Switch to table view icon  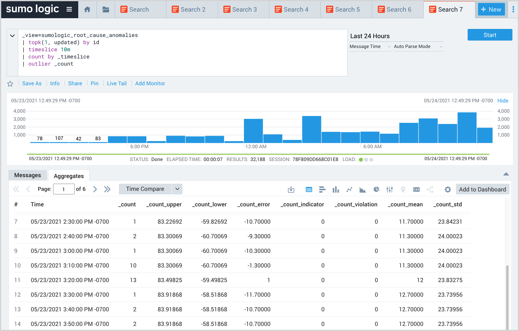[x=309, y=189]
